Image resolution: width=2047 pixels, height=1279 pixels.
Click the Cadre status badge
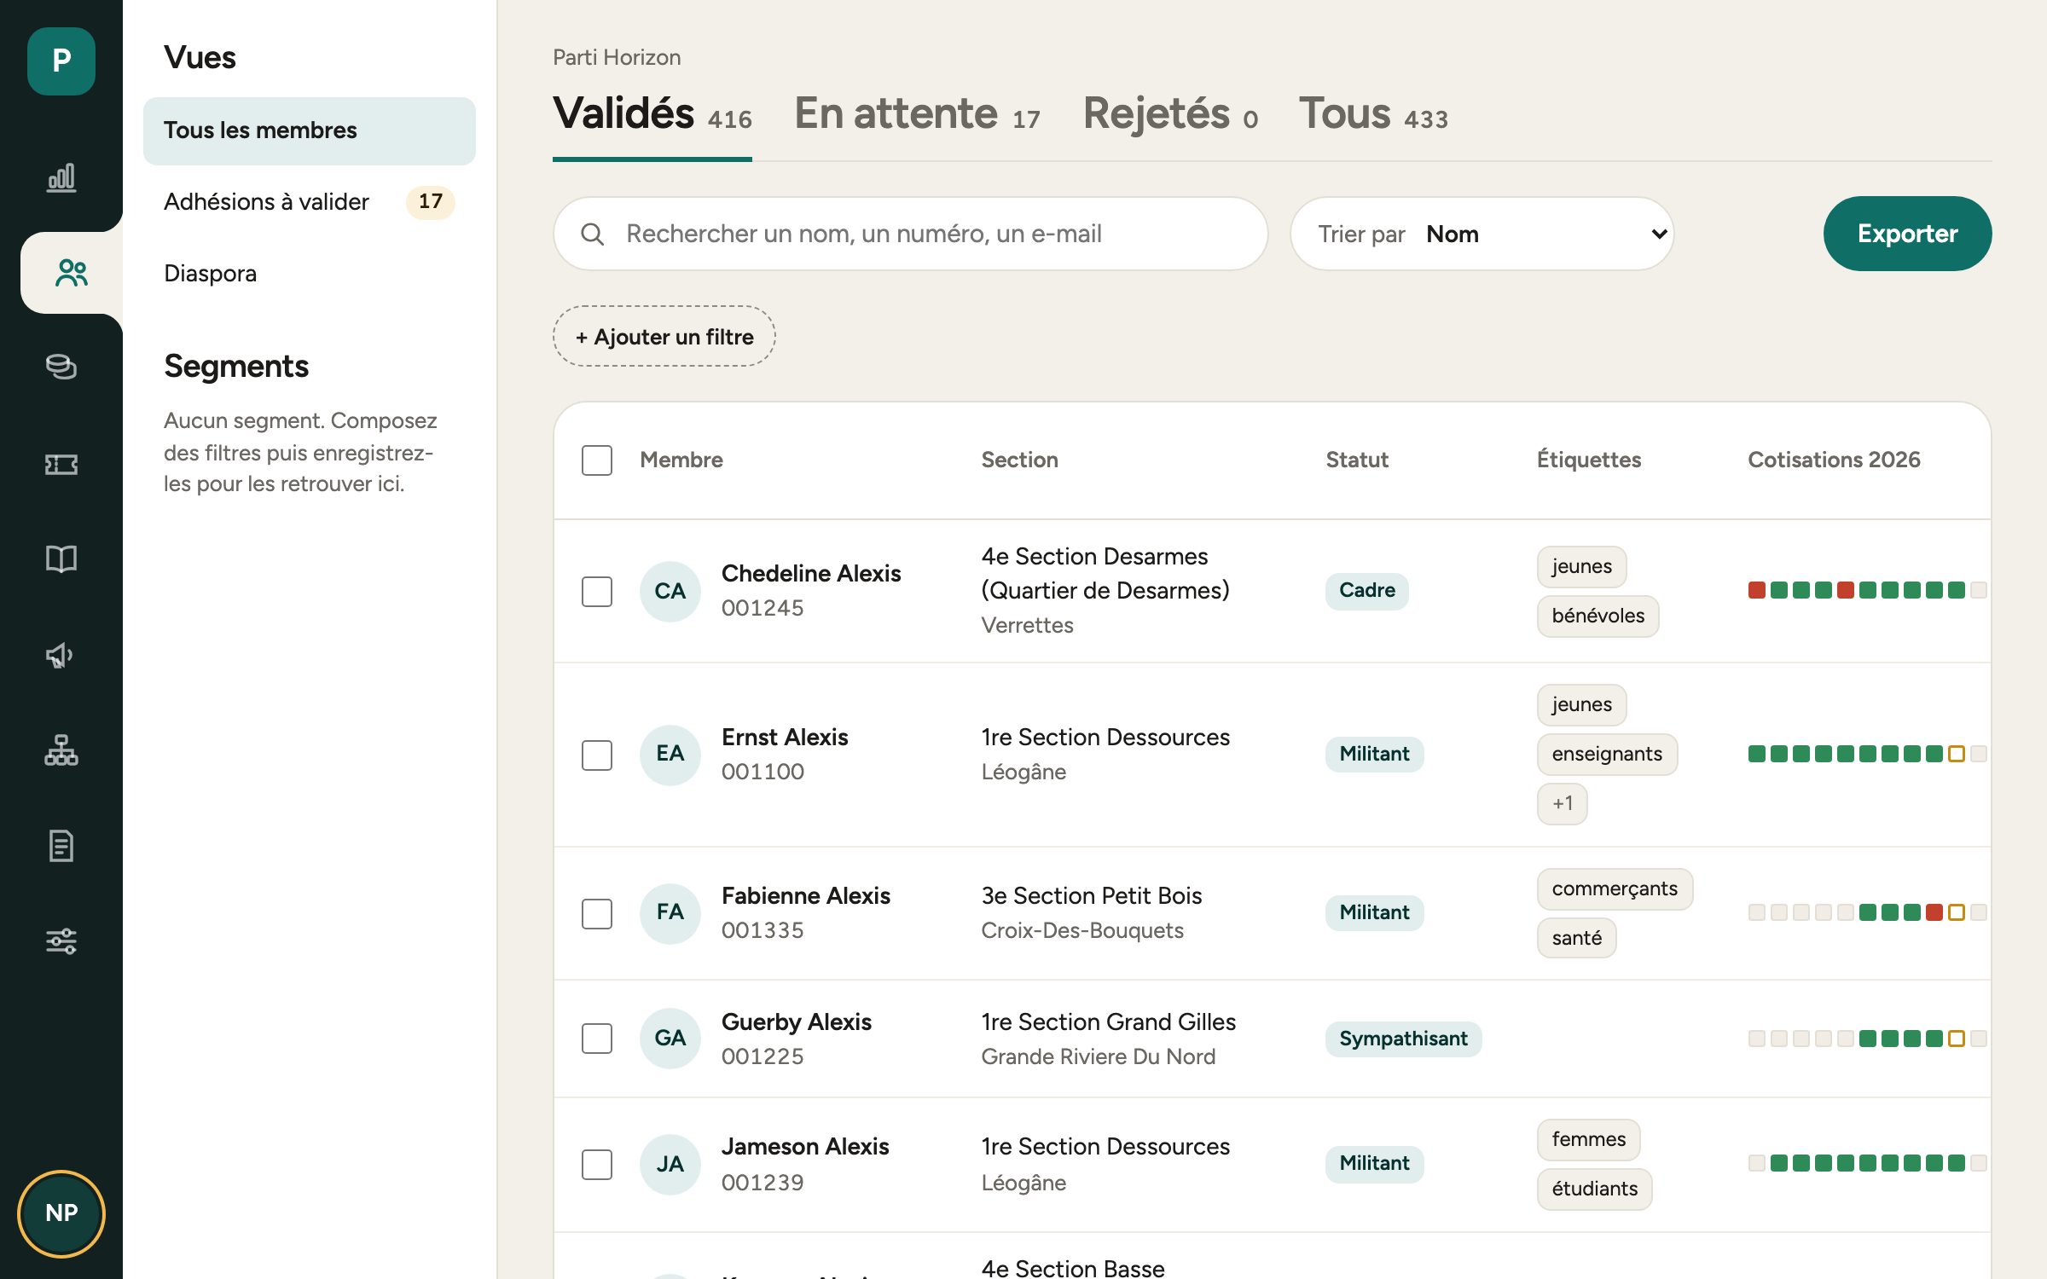1366,590
